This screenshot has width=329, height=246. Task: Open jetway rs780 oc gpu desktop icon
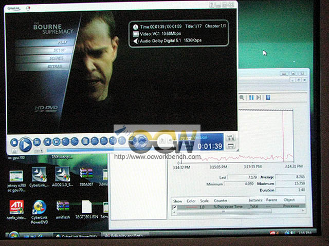pyautogui.click(x=16, y=181)
